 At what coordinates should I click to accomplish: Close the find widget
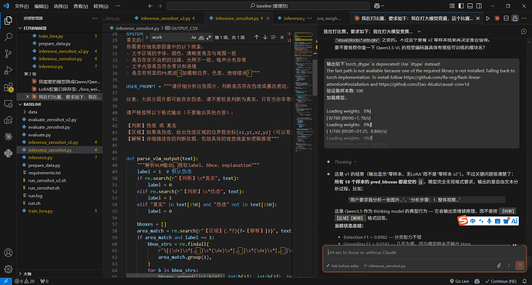coord(282,37)
